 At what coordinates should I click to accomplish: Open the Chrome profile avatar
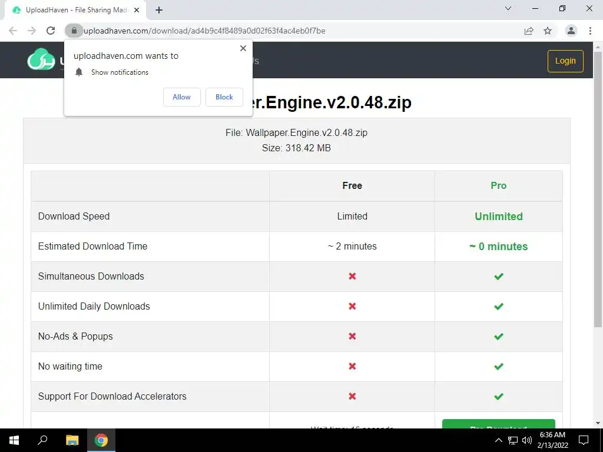[571, 31]
